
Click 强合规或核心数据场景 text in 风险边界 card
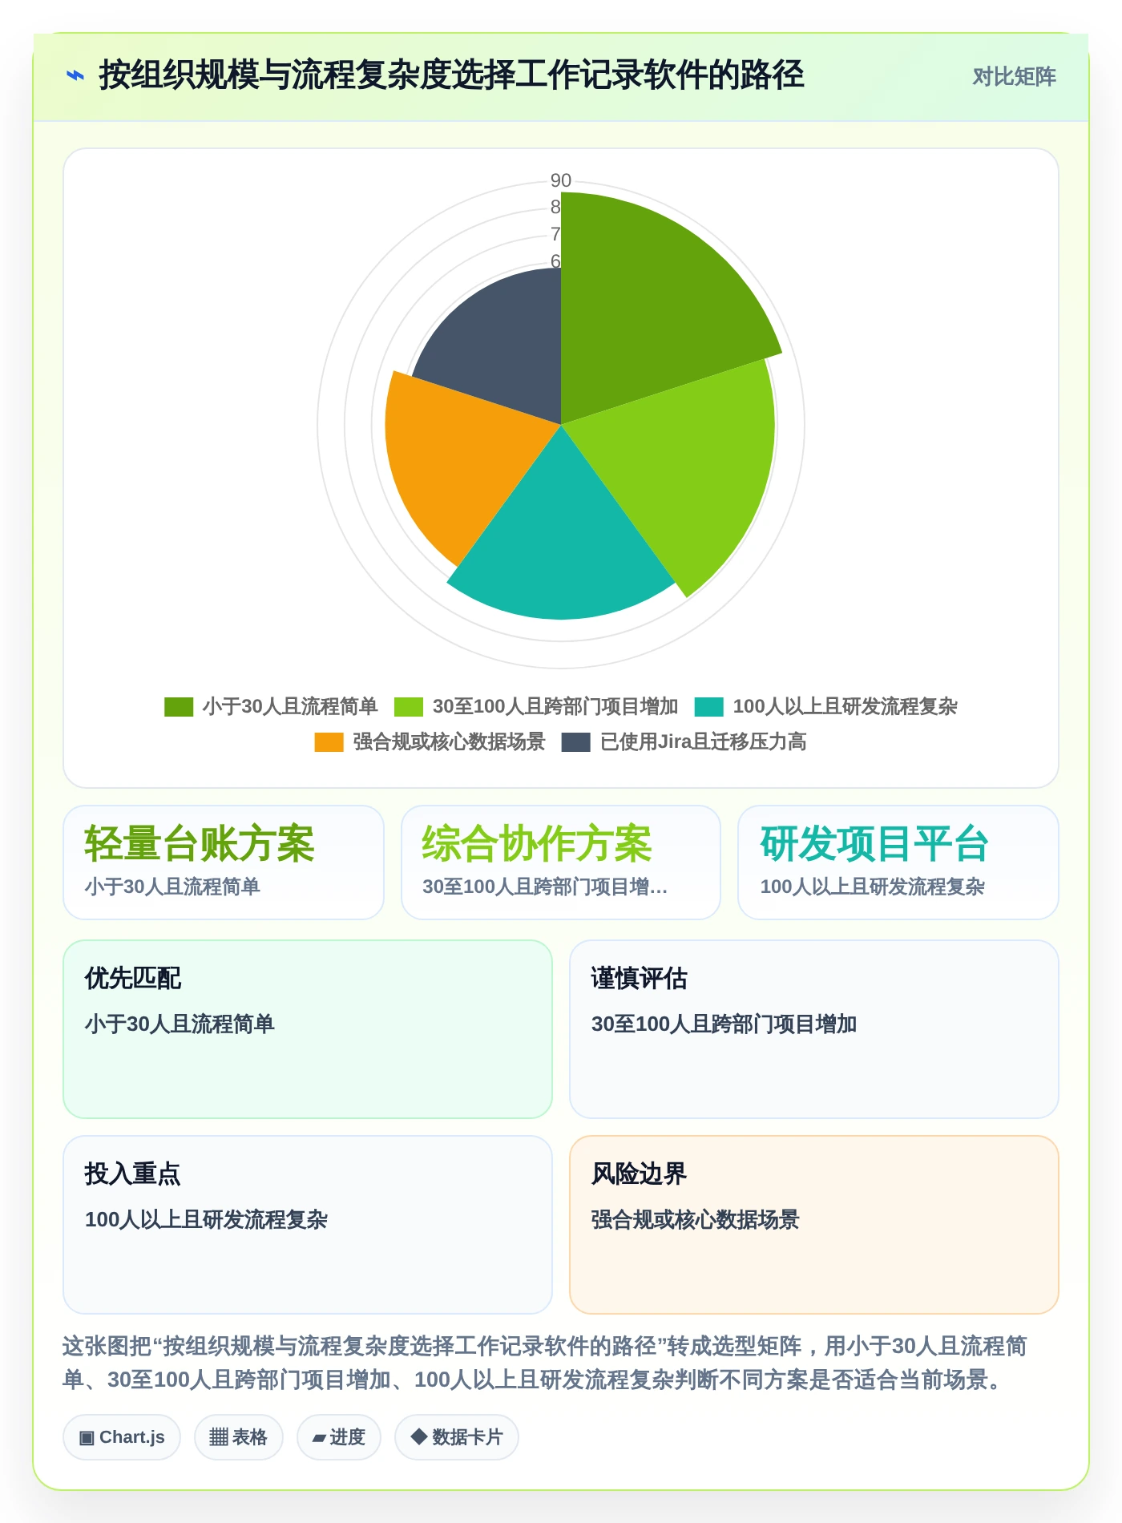pos(696,1220)
